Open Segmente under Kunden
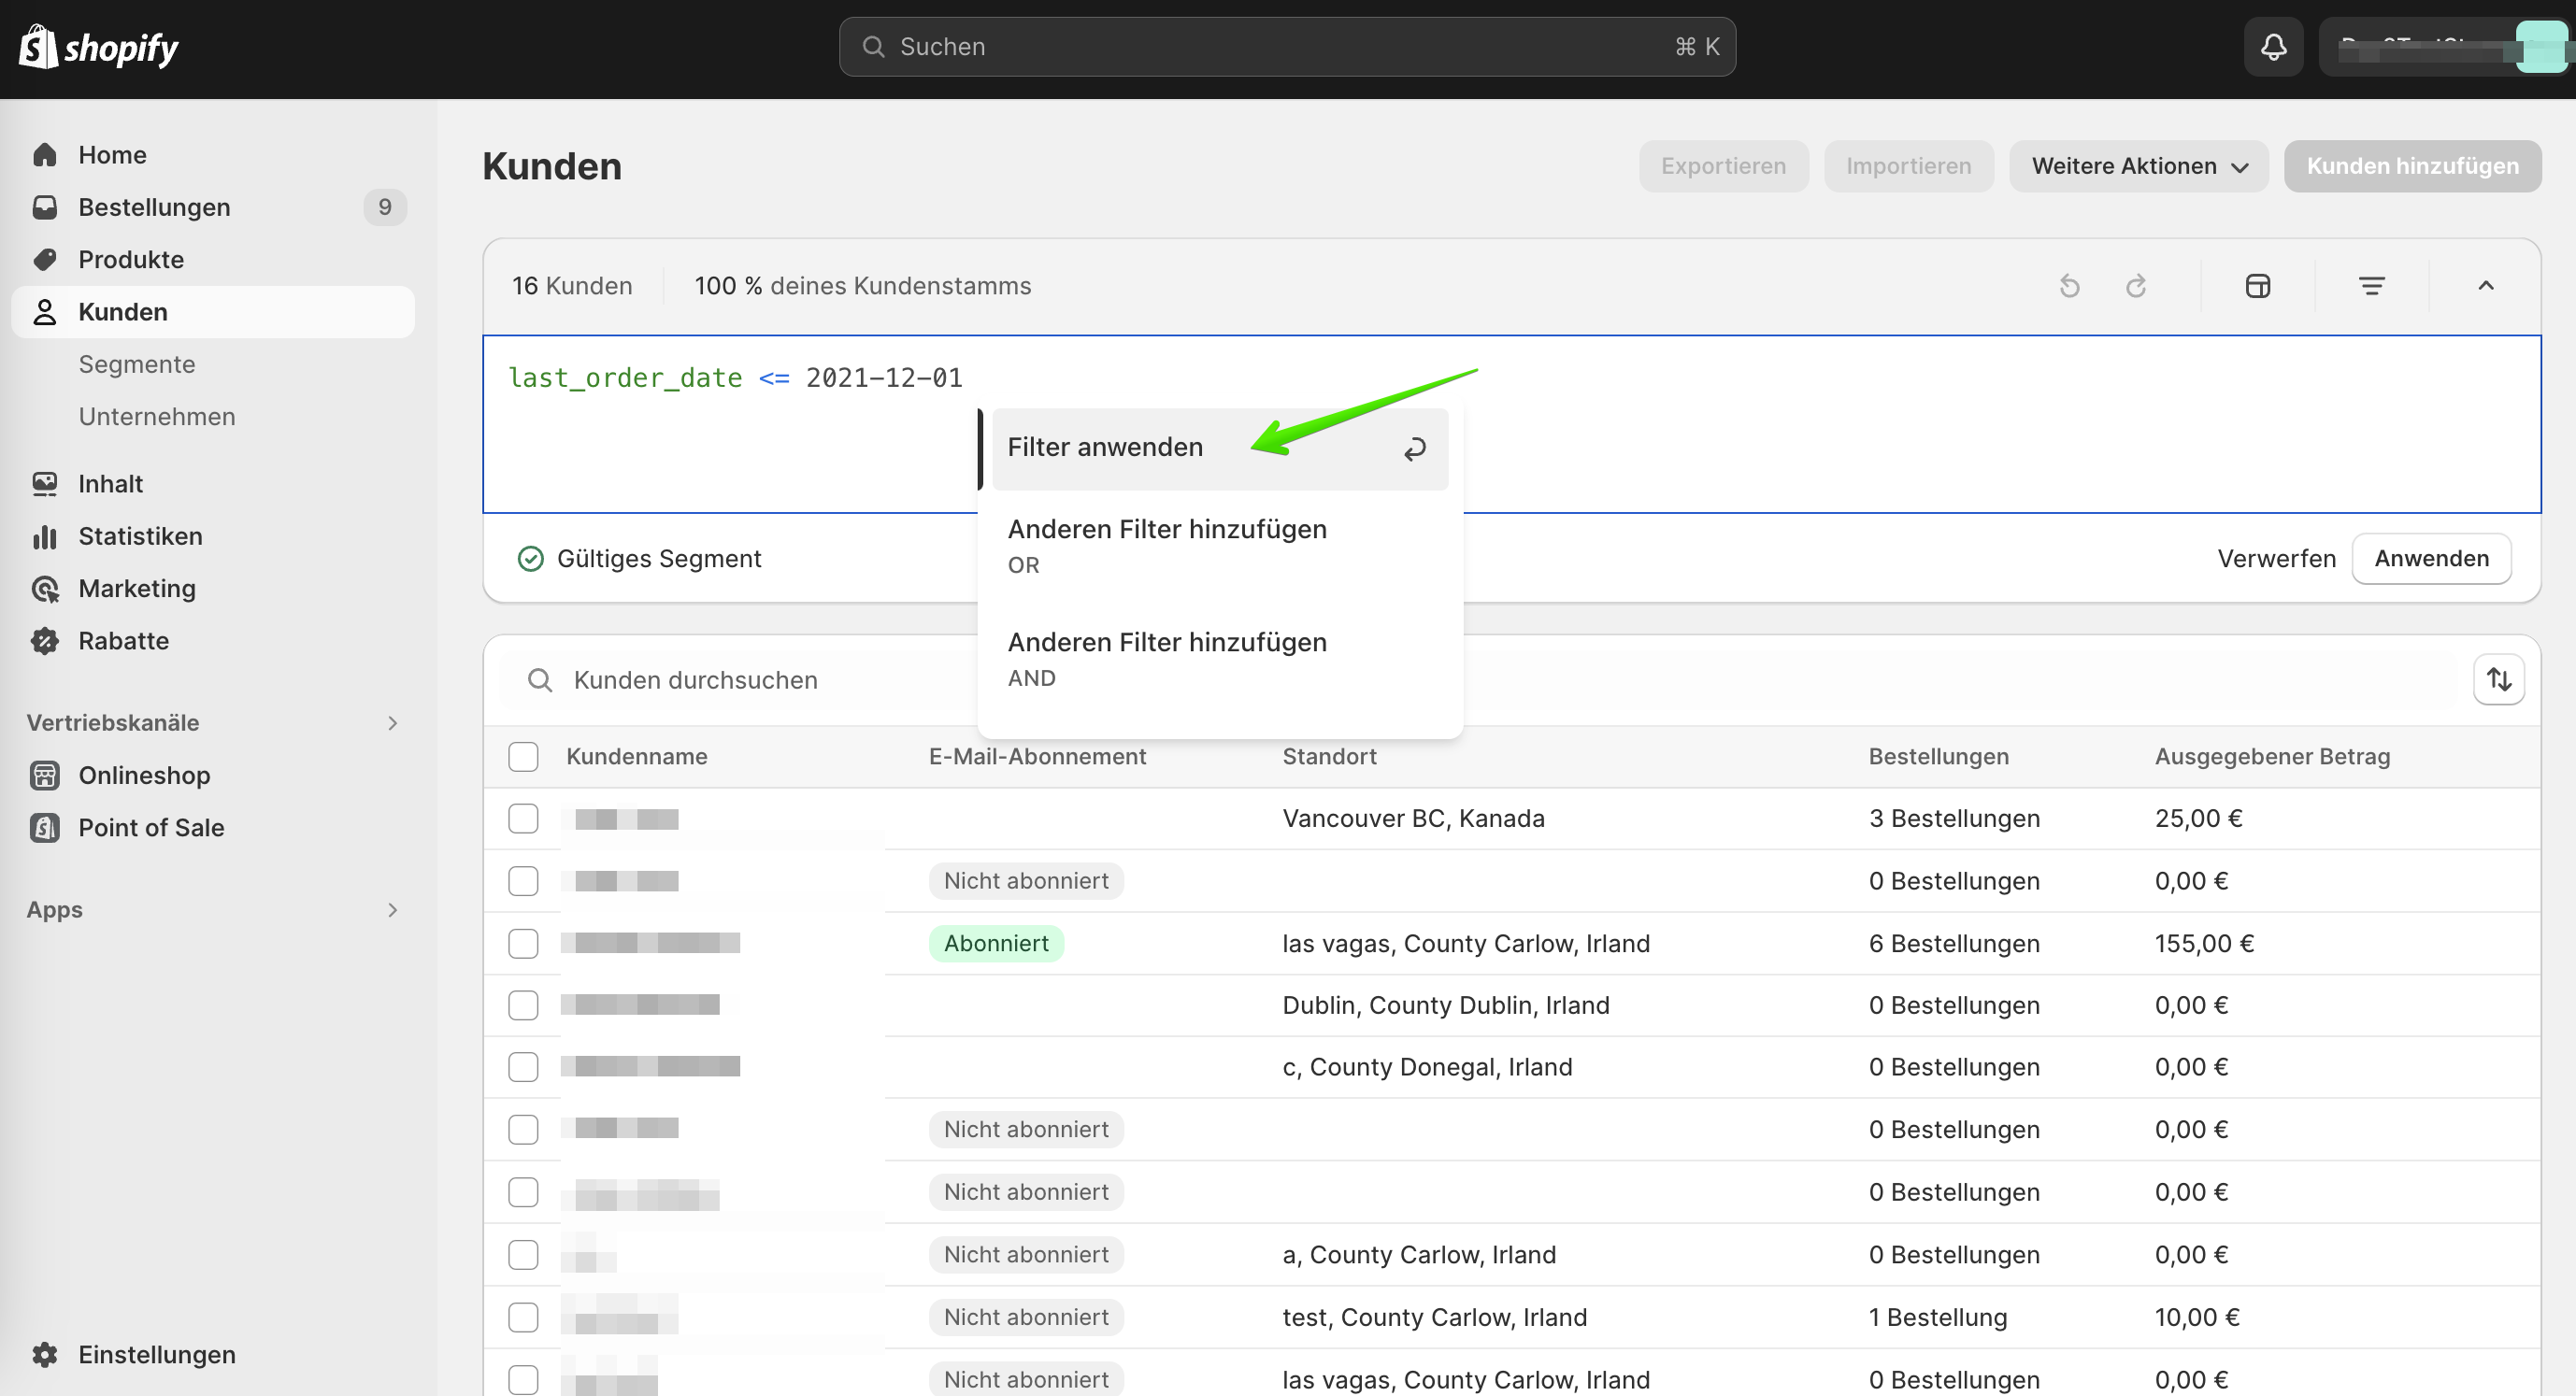 (x=137, y=364)
